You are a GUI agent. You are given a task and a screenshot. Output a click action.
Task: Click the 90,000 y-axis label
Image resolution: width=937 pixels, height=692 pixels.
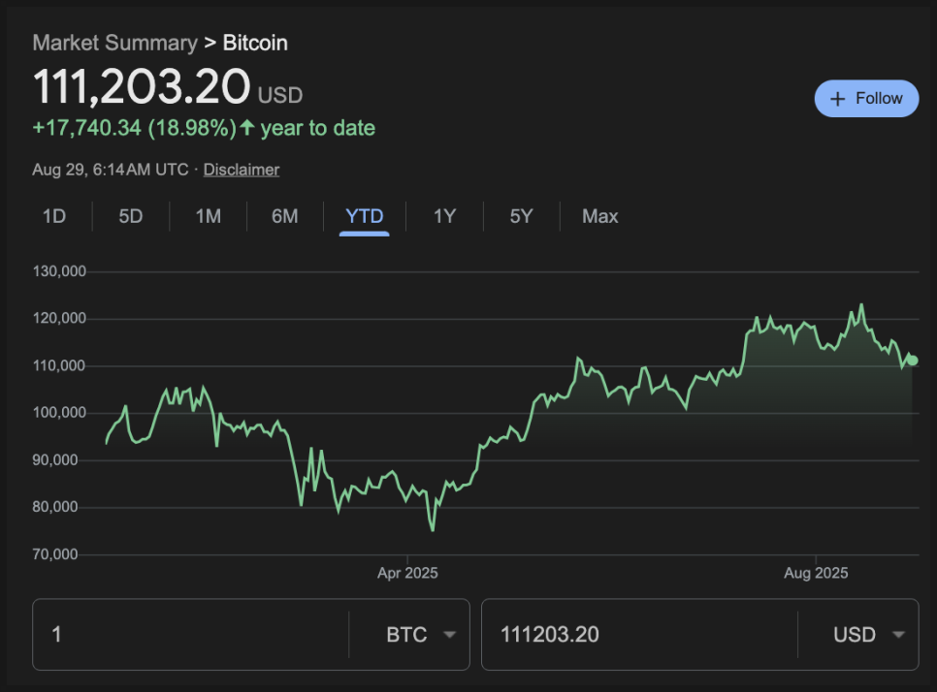[55, 460]
